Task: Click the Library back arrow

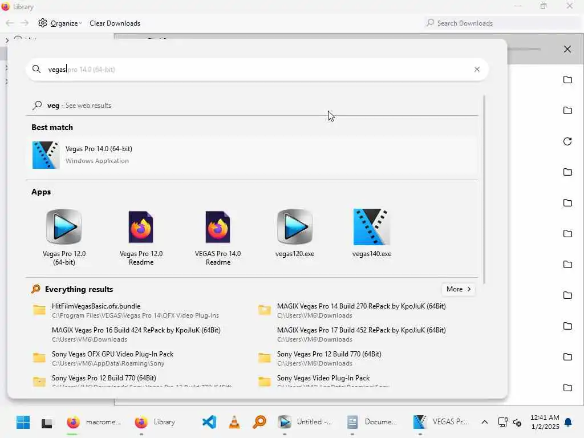Action: pos(10,23)
